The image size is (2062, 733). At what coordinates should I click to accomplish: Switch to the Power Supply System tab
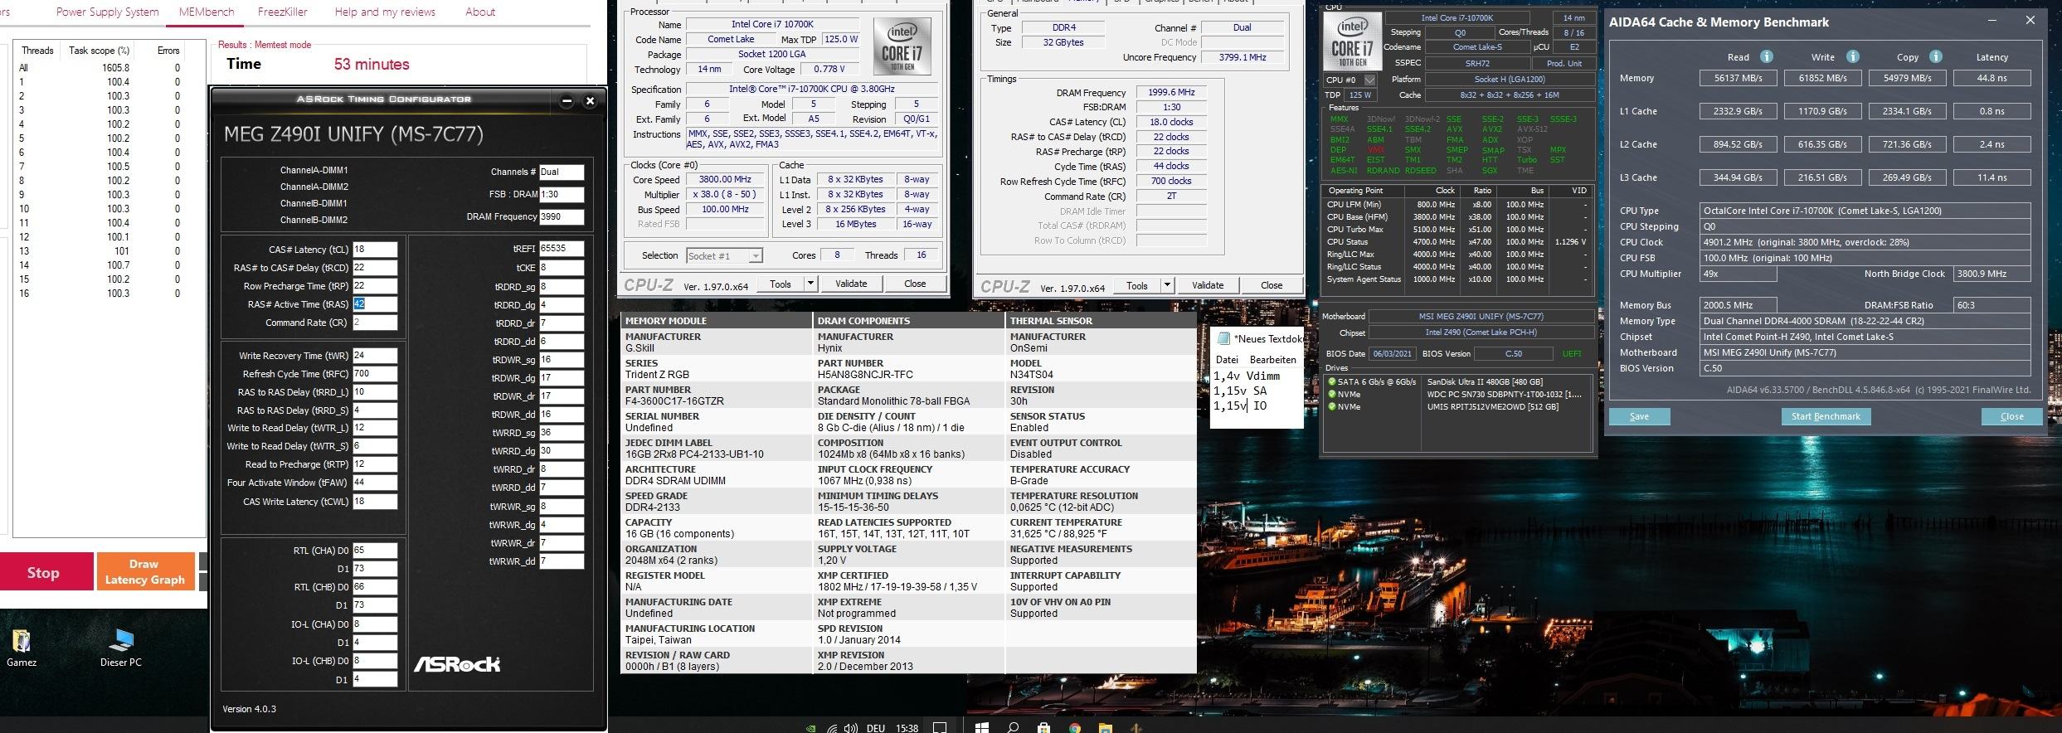click(107, 12)
